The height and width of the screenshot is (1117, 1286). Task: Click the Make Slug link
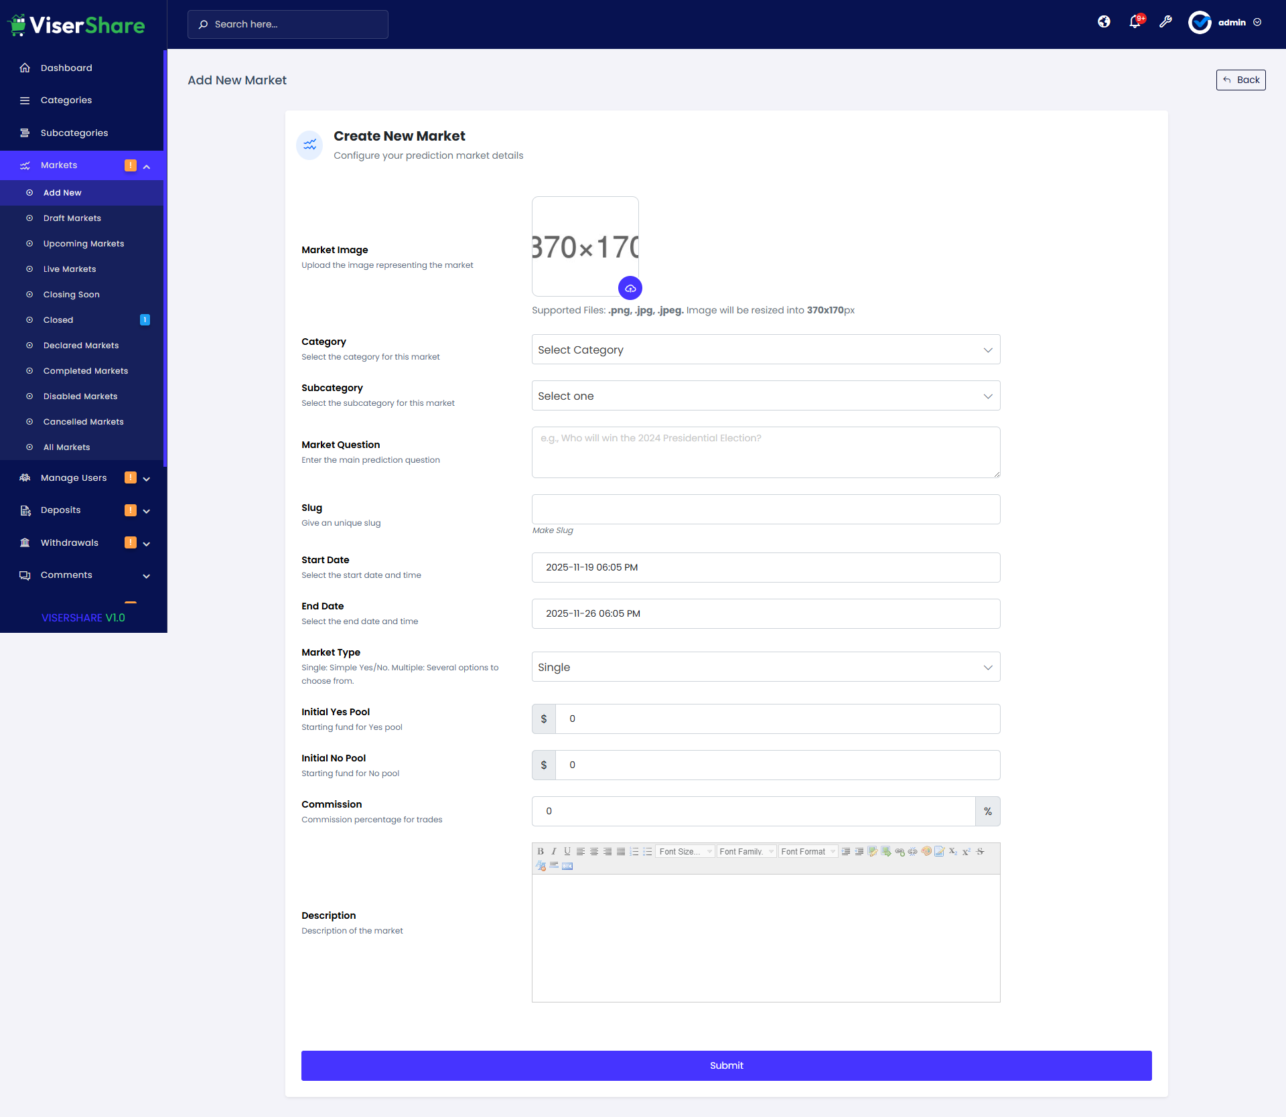point(553,530)
